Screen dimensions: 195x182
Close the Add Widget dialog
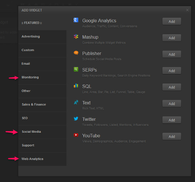coord(187,10)
